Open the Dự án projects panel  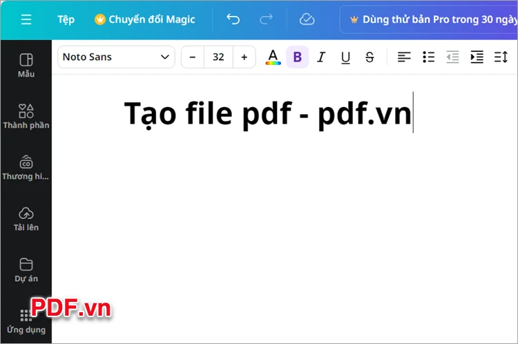pyautogui.click(x=26, y=270)
